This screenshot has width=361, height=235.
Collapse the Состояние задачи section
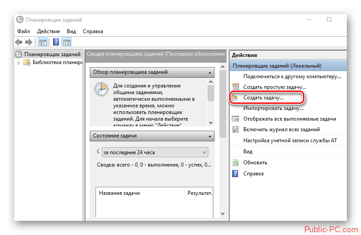210,136
